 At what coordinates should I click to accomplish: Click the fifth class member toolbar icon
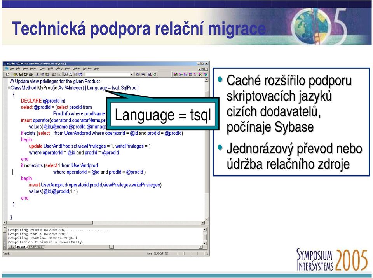point(195,75)
